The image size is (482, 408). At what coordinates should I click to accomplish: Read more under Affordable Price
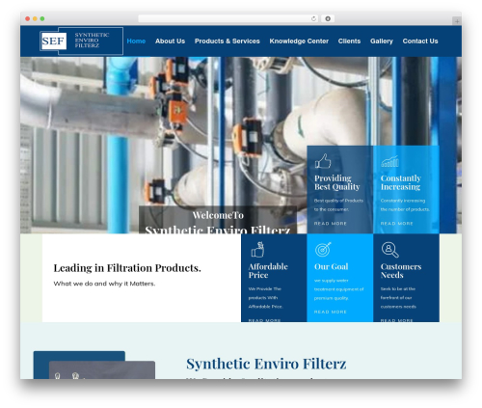pos(264,320)
